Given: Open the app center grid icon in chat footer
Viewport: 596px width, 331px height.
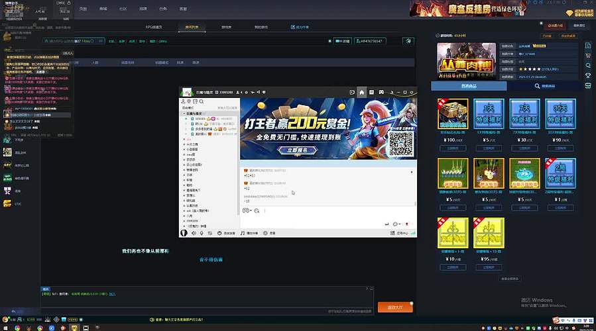Looking at the screenshot, I should point(392,233).
